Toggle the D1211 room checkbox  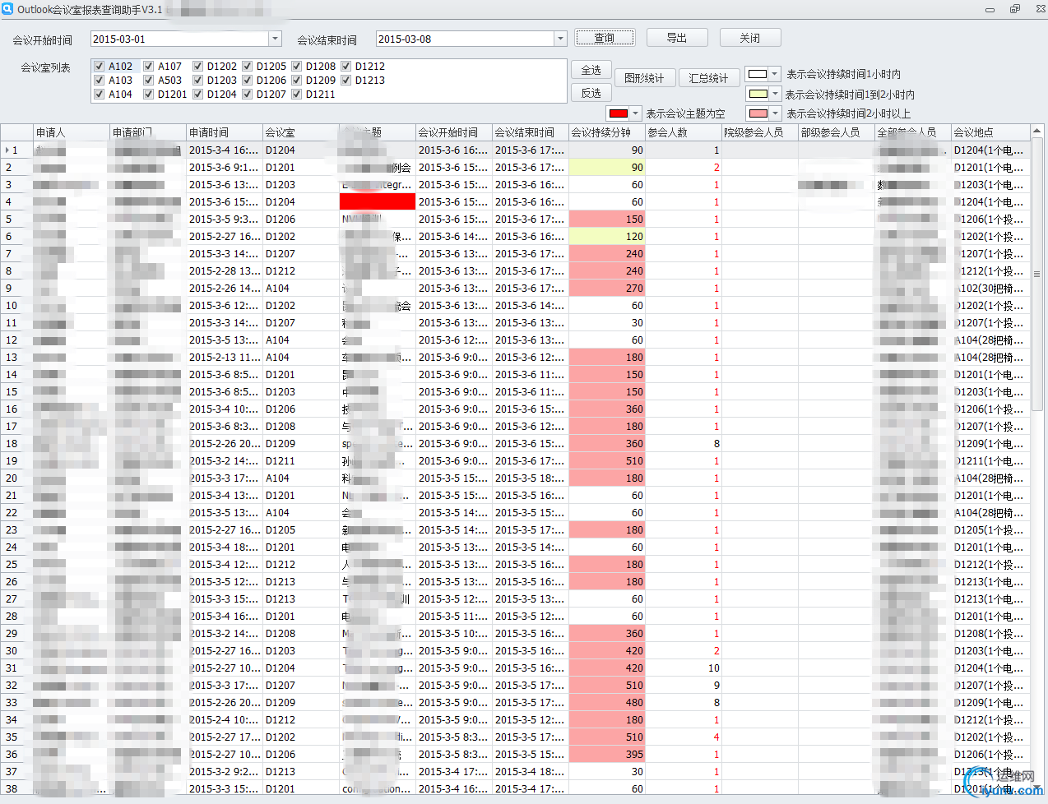[297, 95]
